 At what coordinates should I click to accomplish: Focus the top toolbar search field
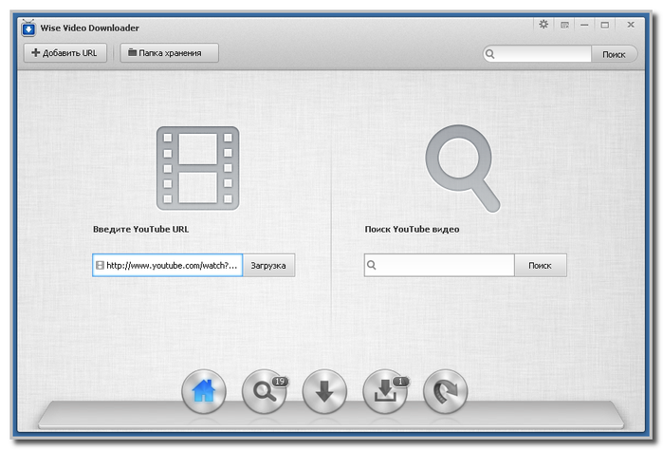click(x=537, y=54)
